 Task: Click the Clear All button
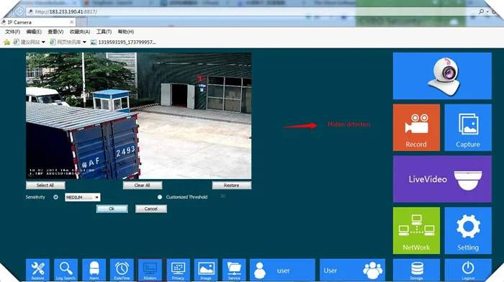pyautogui.click(x=143, y=186)
